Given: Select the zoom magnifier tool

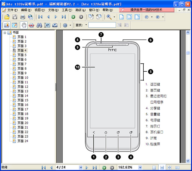Looking at the screenshot, I should pyautogui.click(x=109, y=17).
